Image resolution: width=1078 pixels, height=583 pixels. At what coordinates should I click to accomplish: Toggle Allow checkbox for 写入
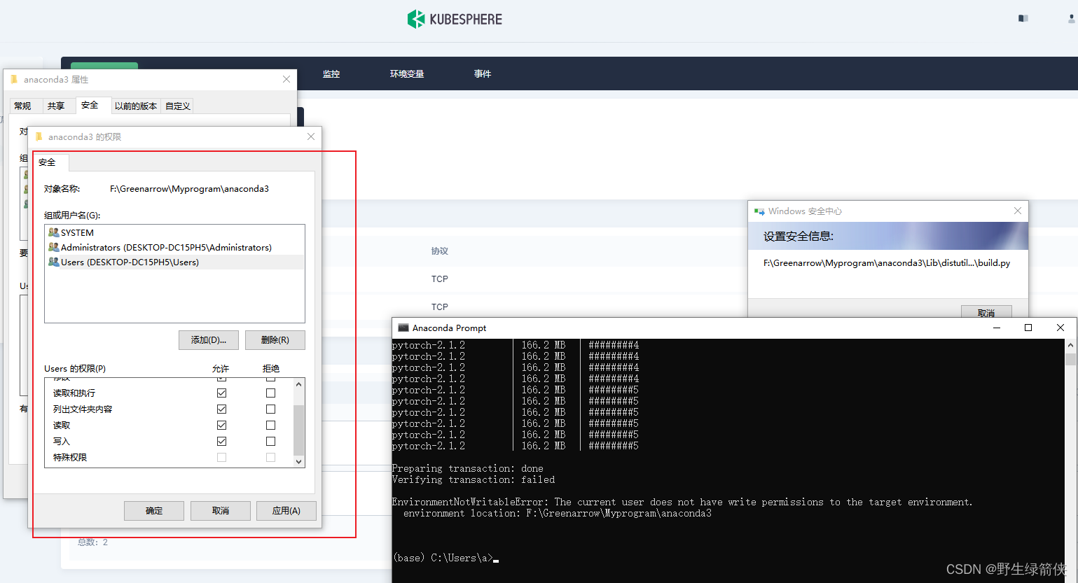click(x=221, y=441)
